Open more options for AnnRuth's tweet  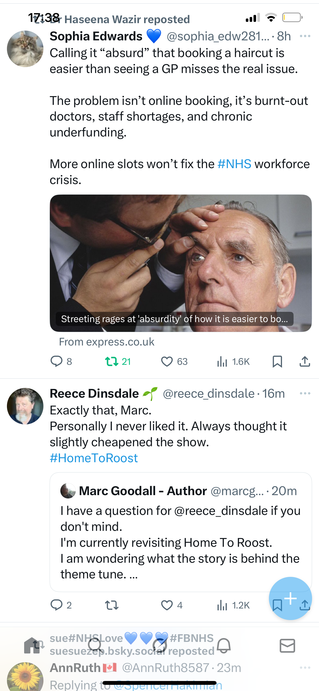(305, 667)
